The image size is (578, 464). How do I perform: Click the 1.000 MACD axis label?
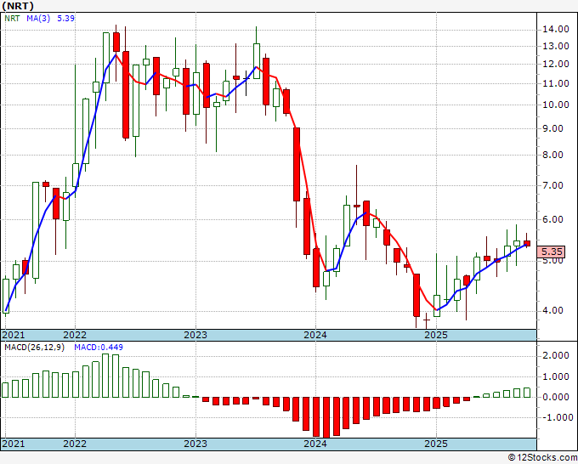tap(556, 376)
